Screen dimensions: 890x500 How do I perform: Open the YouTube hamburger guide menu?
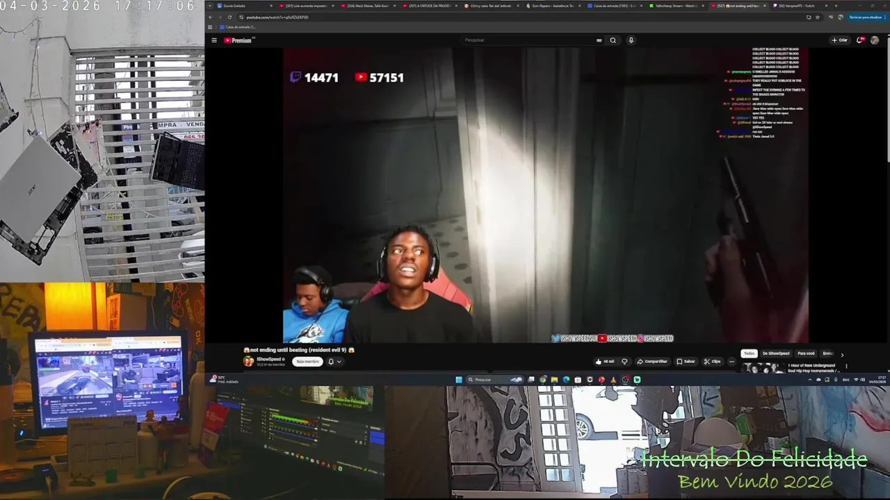213,40
